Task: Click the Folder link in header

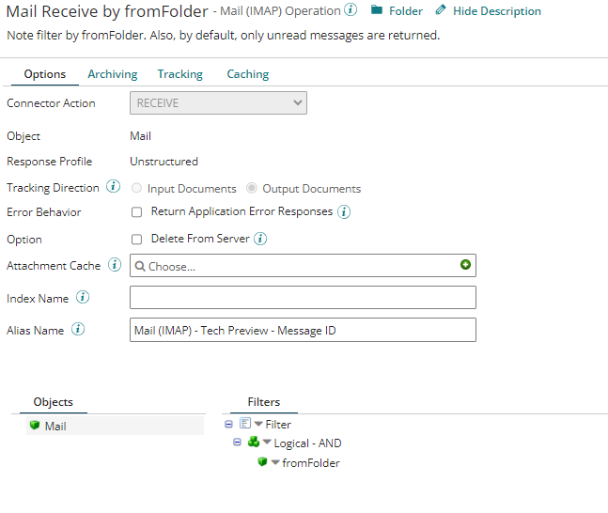Action: point(397,11)
